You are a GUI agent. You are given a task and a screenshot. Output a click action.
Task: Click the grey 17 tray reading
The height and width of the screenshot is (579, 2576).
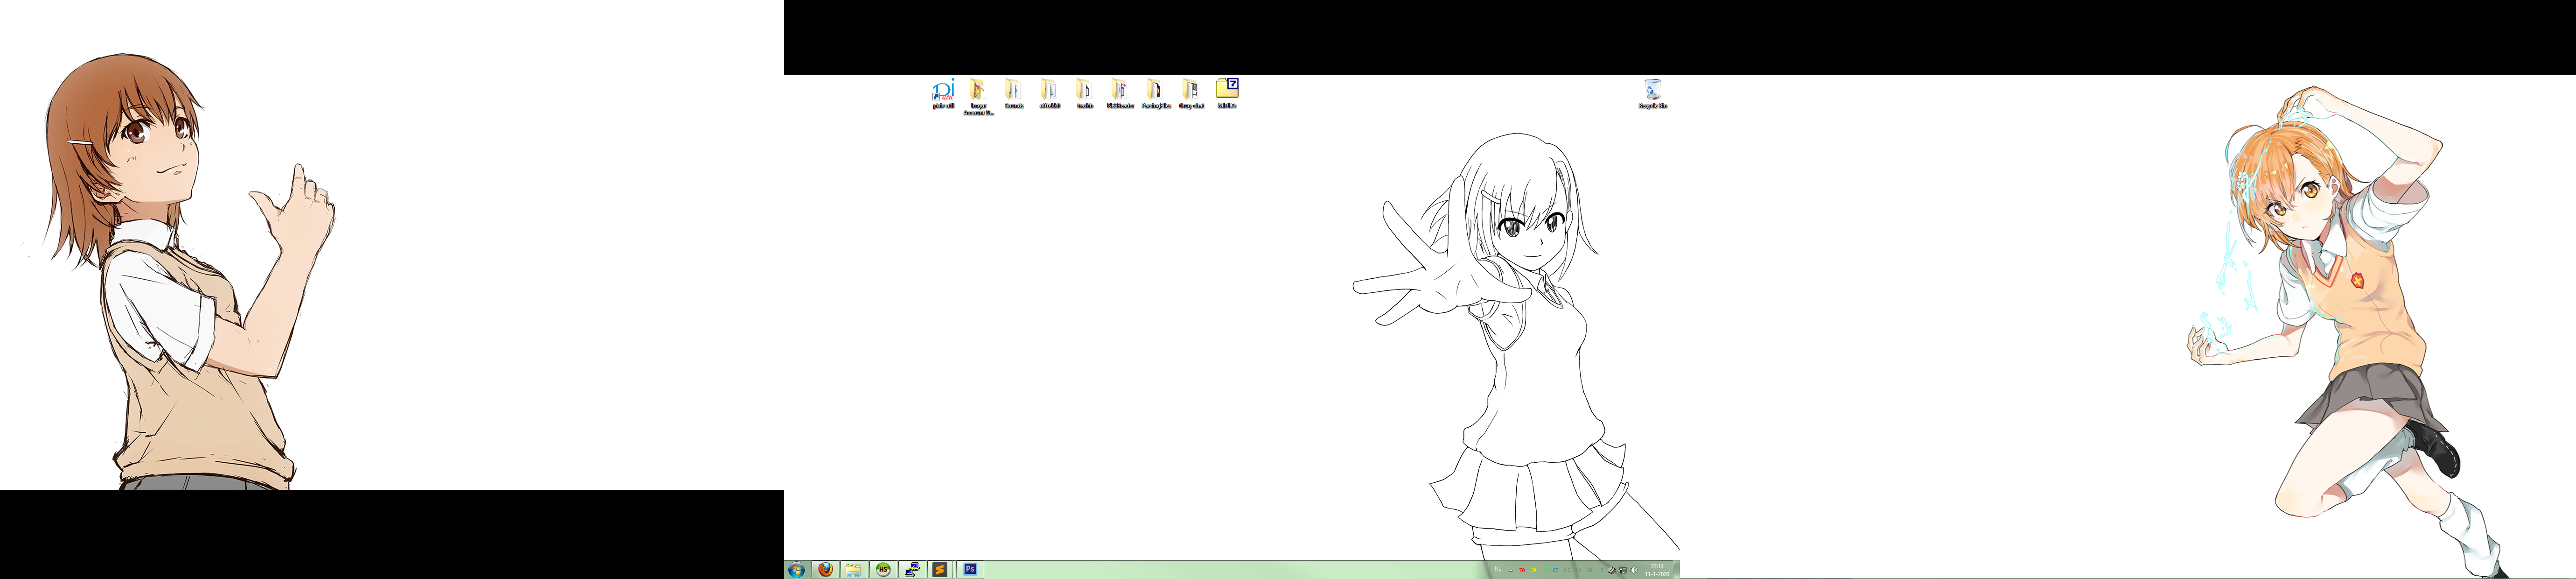point(1600,570)
